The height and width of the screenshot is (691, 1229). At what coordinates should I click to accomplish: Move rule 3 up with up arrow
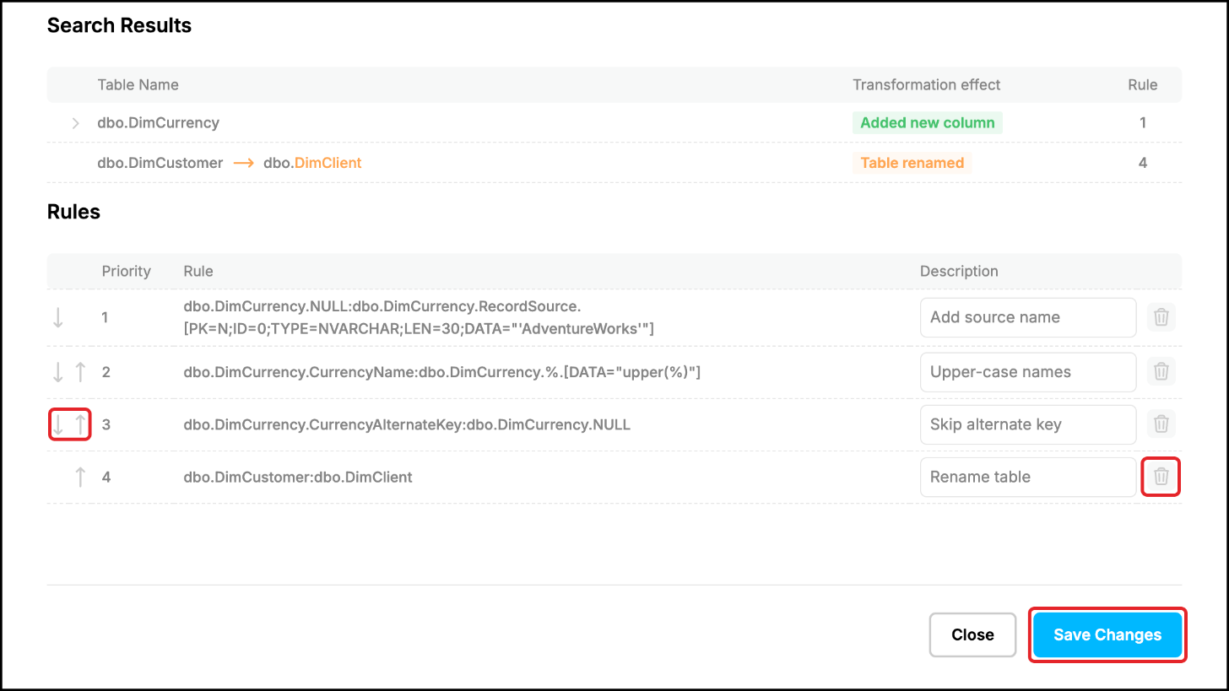(x=80, y=424)
